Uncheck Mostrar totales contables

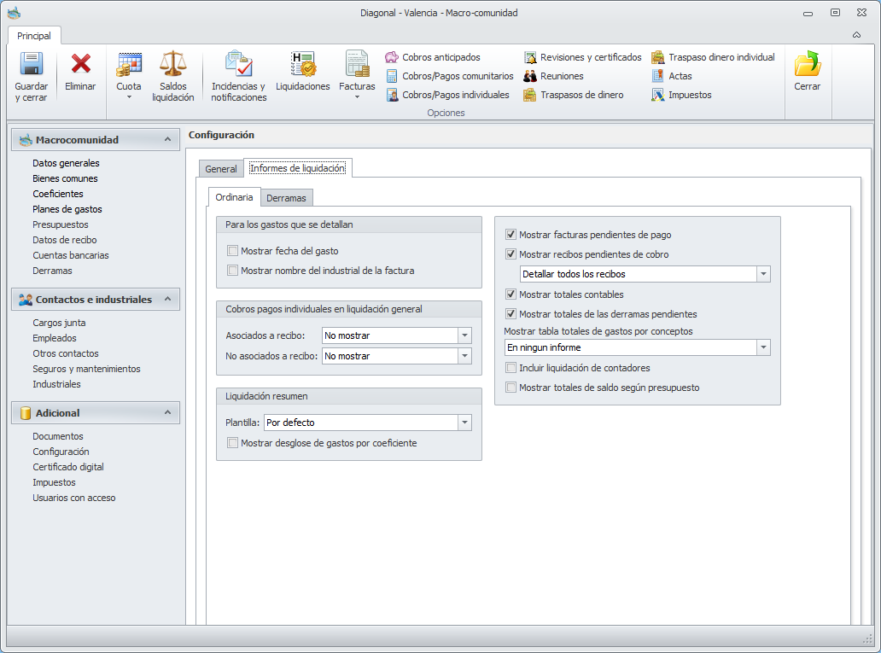coord(511,294)
